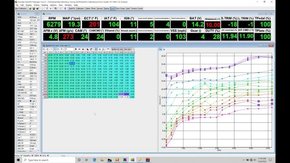Click the Windows search box
Image resolution: width=290 pixels, height=163 pixels.
pos(49,160)
